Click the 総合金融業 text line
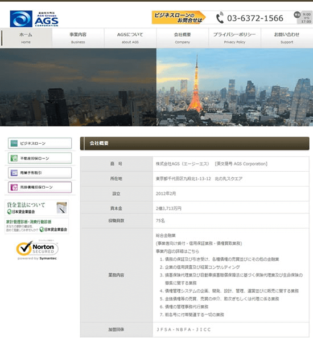This screenshot has height=348, width=313. [166, 236]
